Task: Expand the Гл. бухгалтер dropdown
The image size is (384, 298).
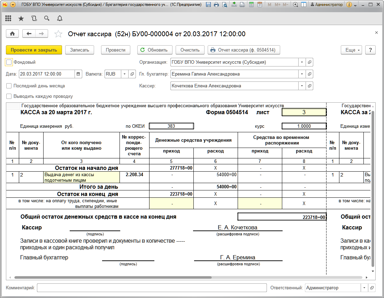Action: click(x=302, y=74)
